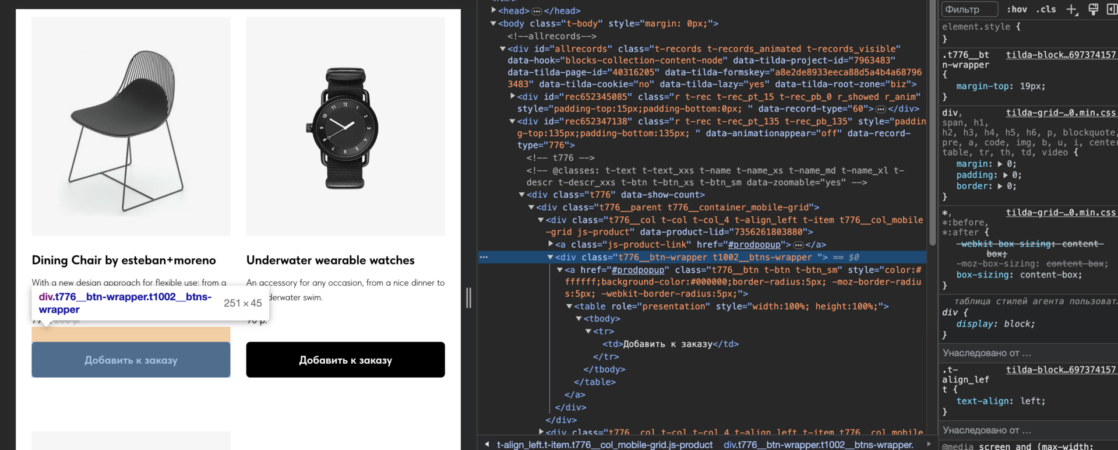Click the pane divider handle beside the page
1118x450 pixels.
pos(468,298)
